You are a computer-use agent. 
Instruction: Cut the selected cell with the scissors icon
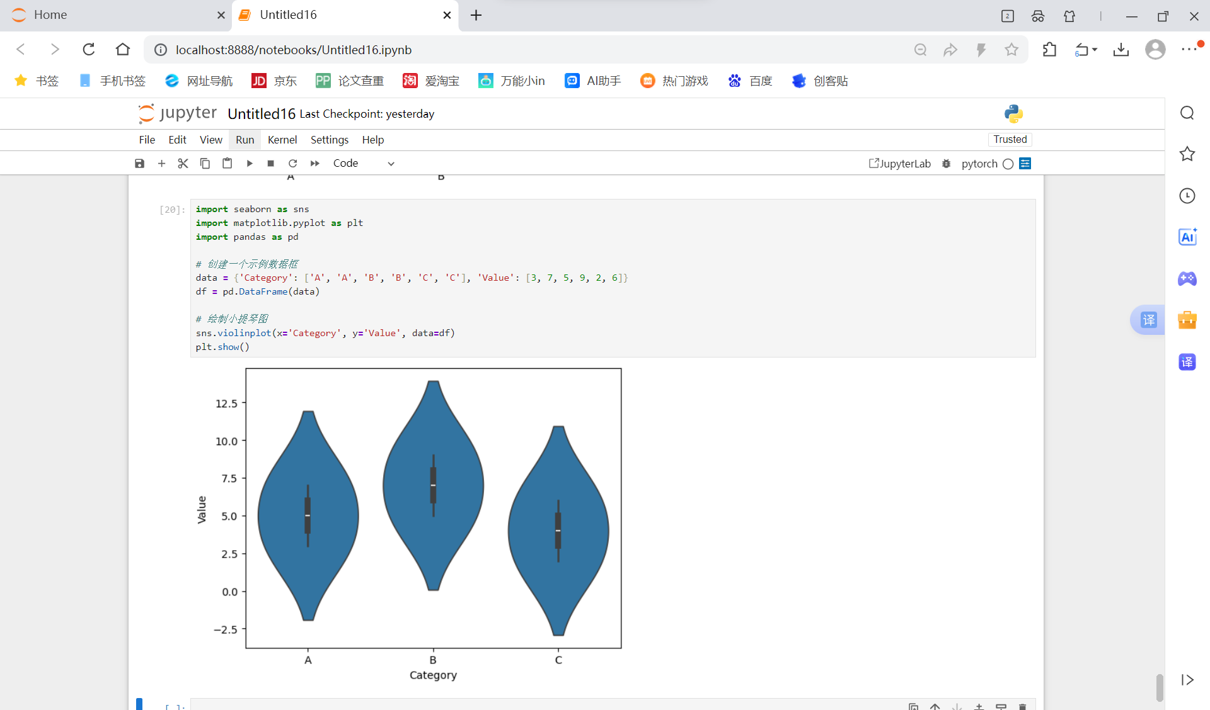pyautogui.click(x=183, y=164)
